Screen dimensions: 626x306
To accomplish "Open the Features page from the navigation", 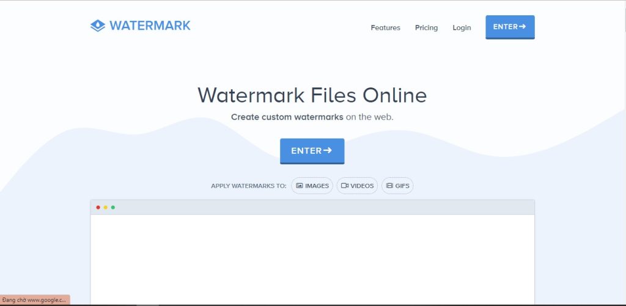I will pyautogui.click(x=385, y=27).
